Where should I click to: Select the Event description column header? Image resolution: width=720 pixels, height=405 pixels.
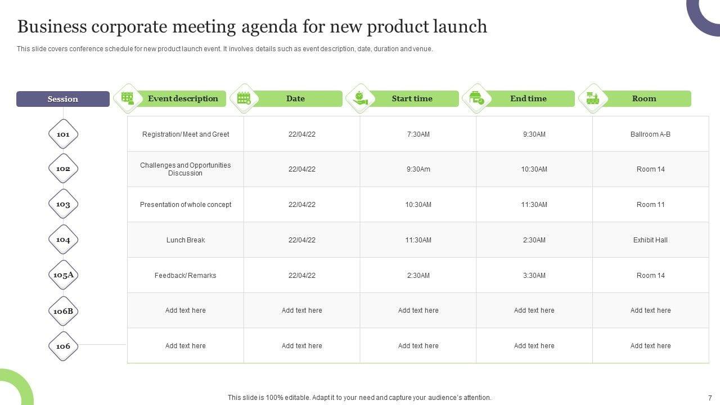tap(183, 98)
